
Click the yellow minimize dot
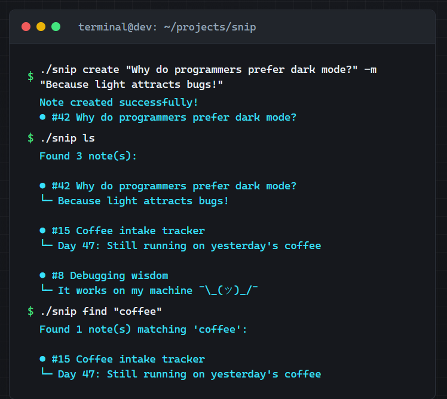[x=41, y=27]
